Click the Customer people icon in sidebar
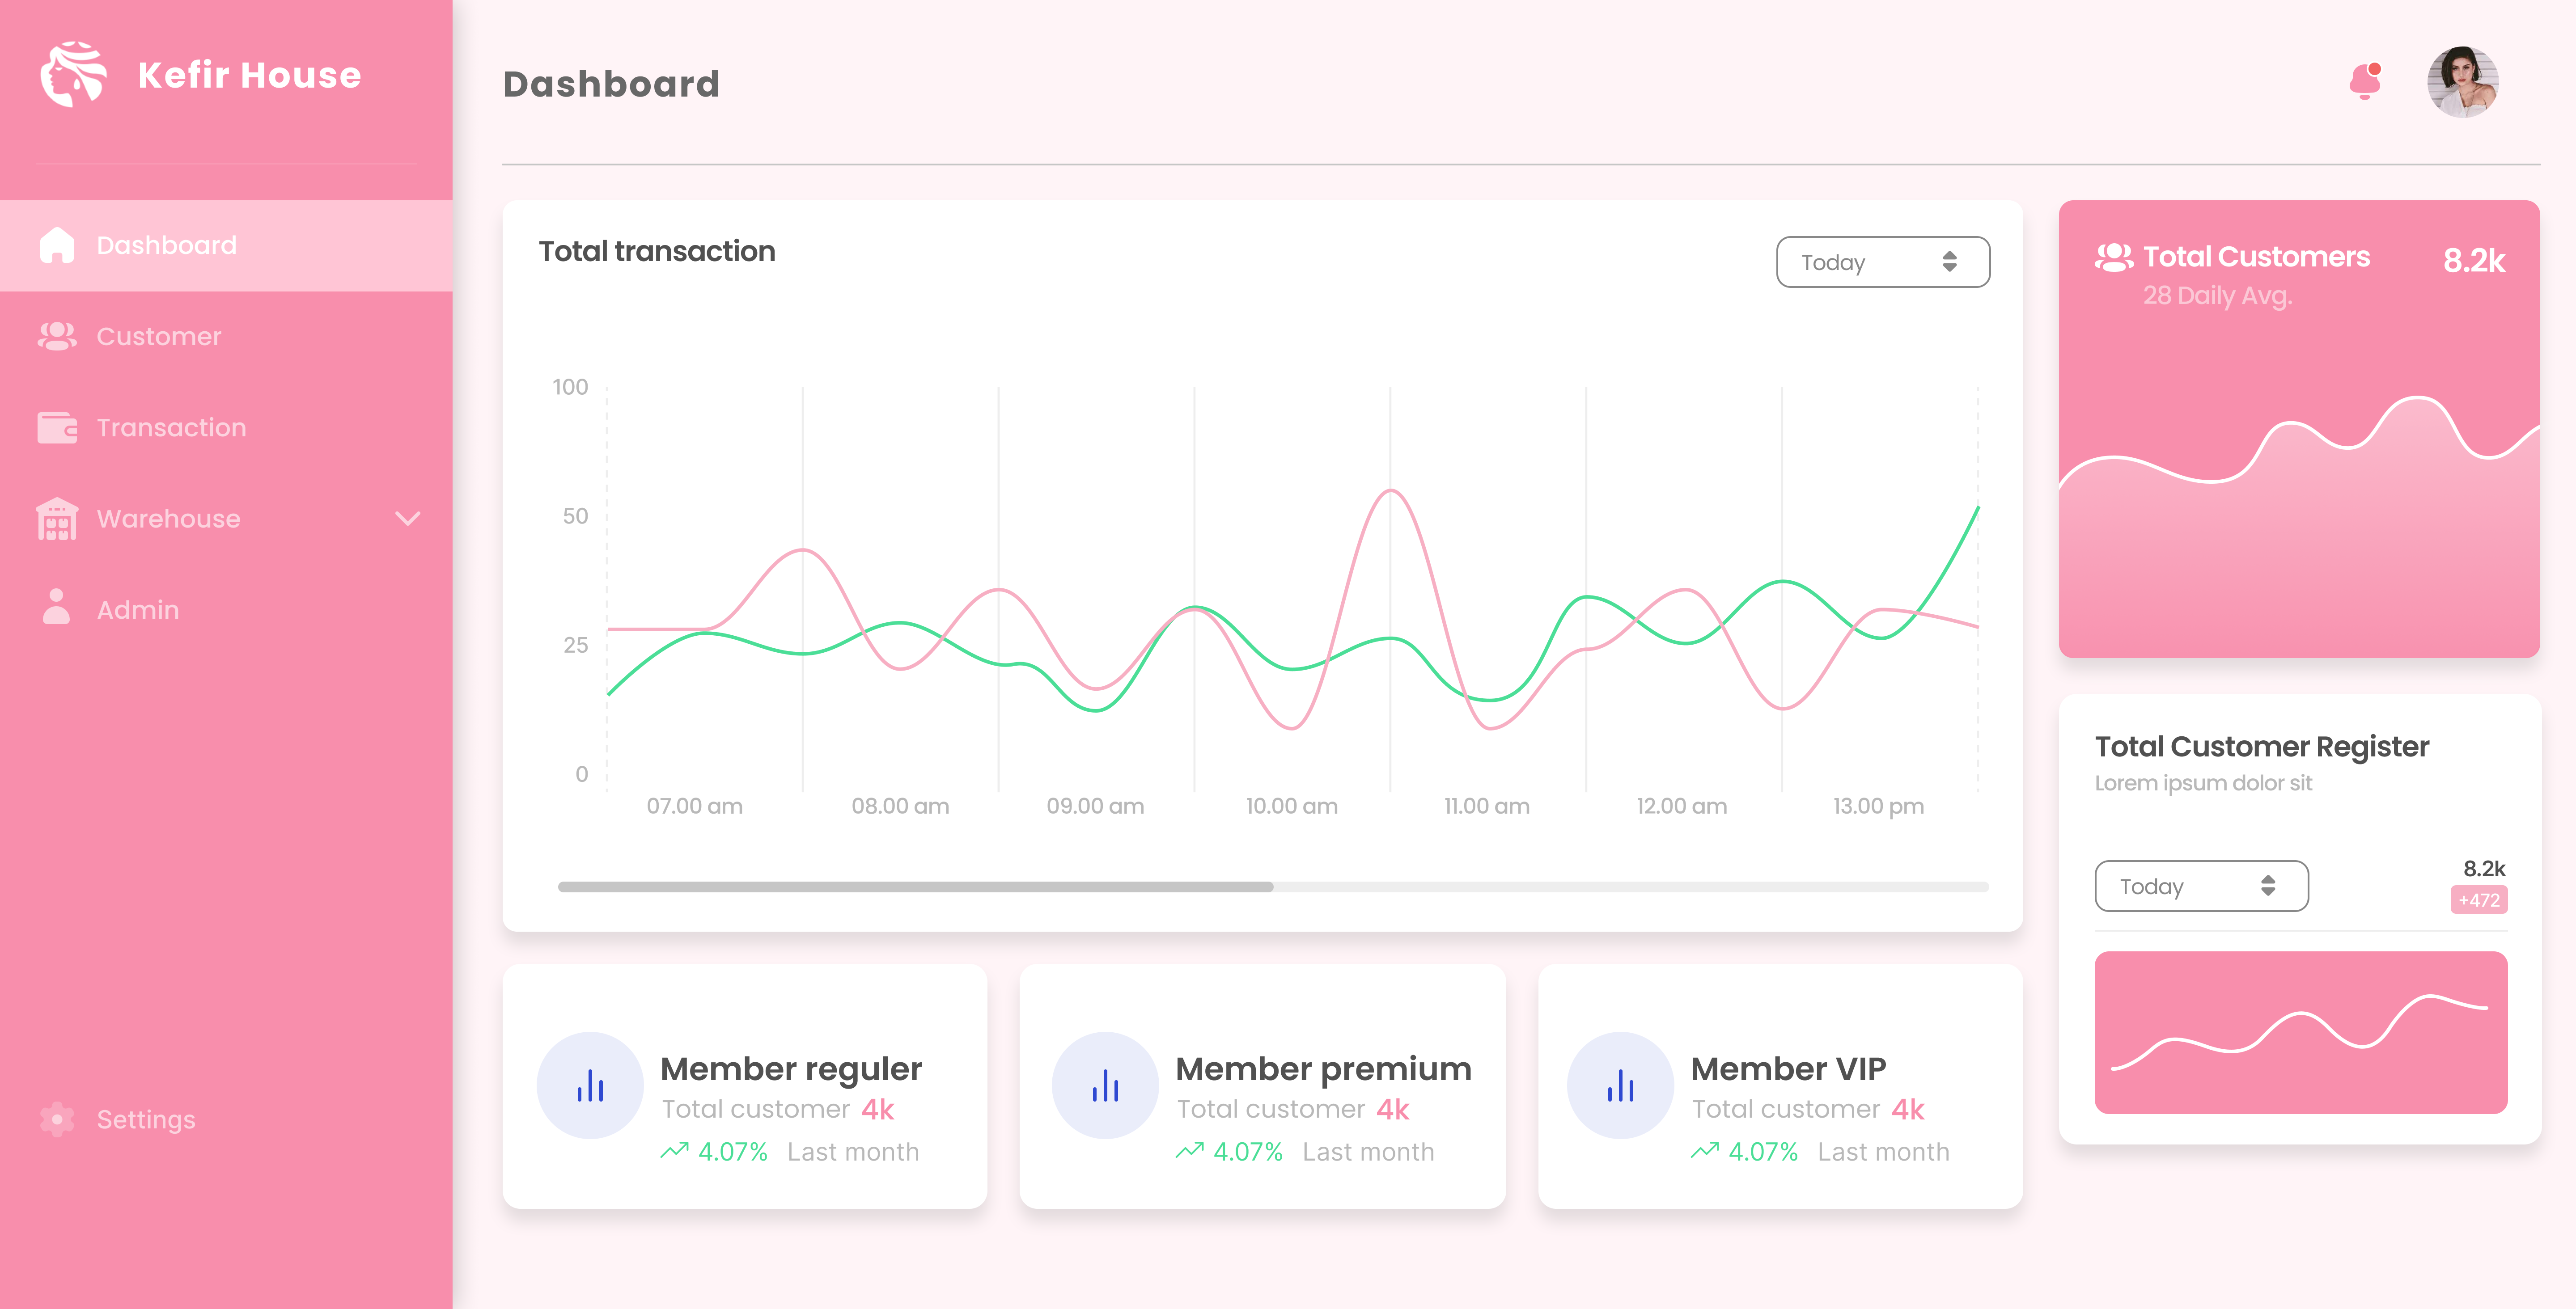 [57, 336]
